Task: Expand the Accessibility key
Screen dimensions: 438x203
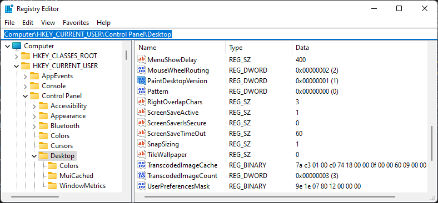Action: point(34,106)
